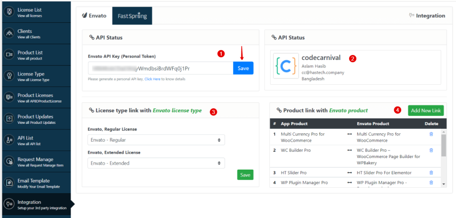Image resolution: width=456 pixels, height=218 pixels.
Task: Click the Add New Link button
Action: tap(426, 110)
